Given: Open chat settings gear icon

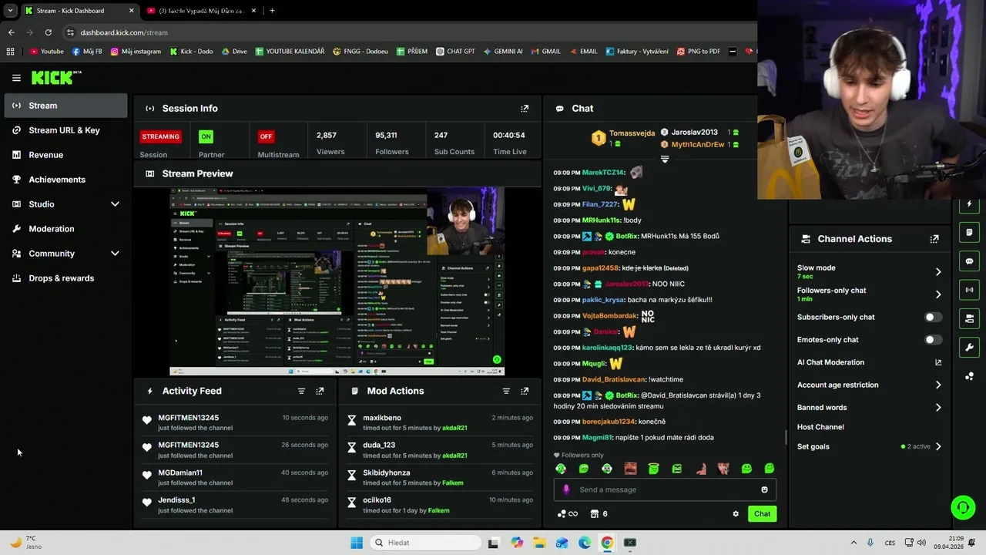Looking at the screenshot, I should pyautogui.click(x=736, y=514).
